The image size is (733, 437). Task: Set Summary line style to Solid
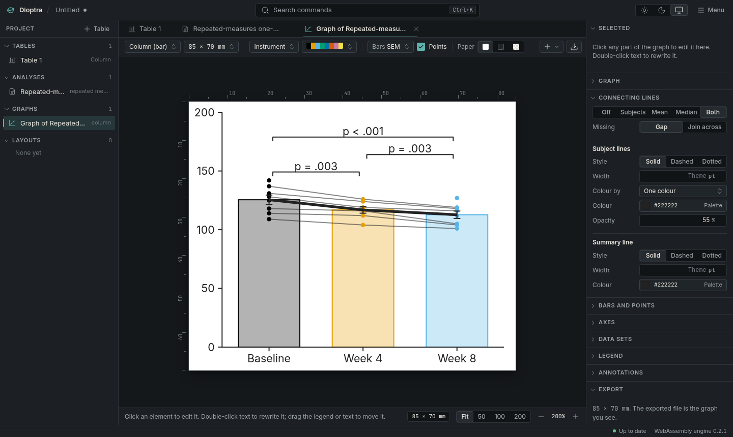point(653,256)
